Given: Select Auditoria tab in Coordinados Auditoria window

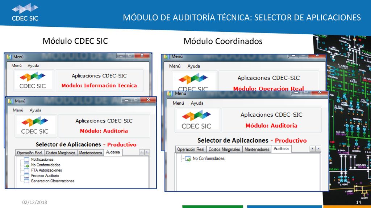Looking at the screenshot, I should tap(281, 148).
